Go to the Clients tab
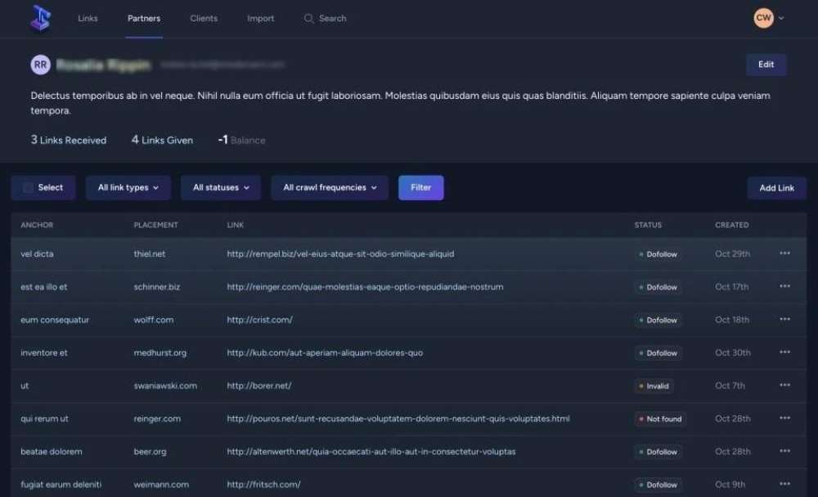Image resolution: width=818 pixels, height=497 pixels. pos(203,18)
